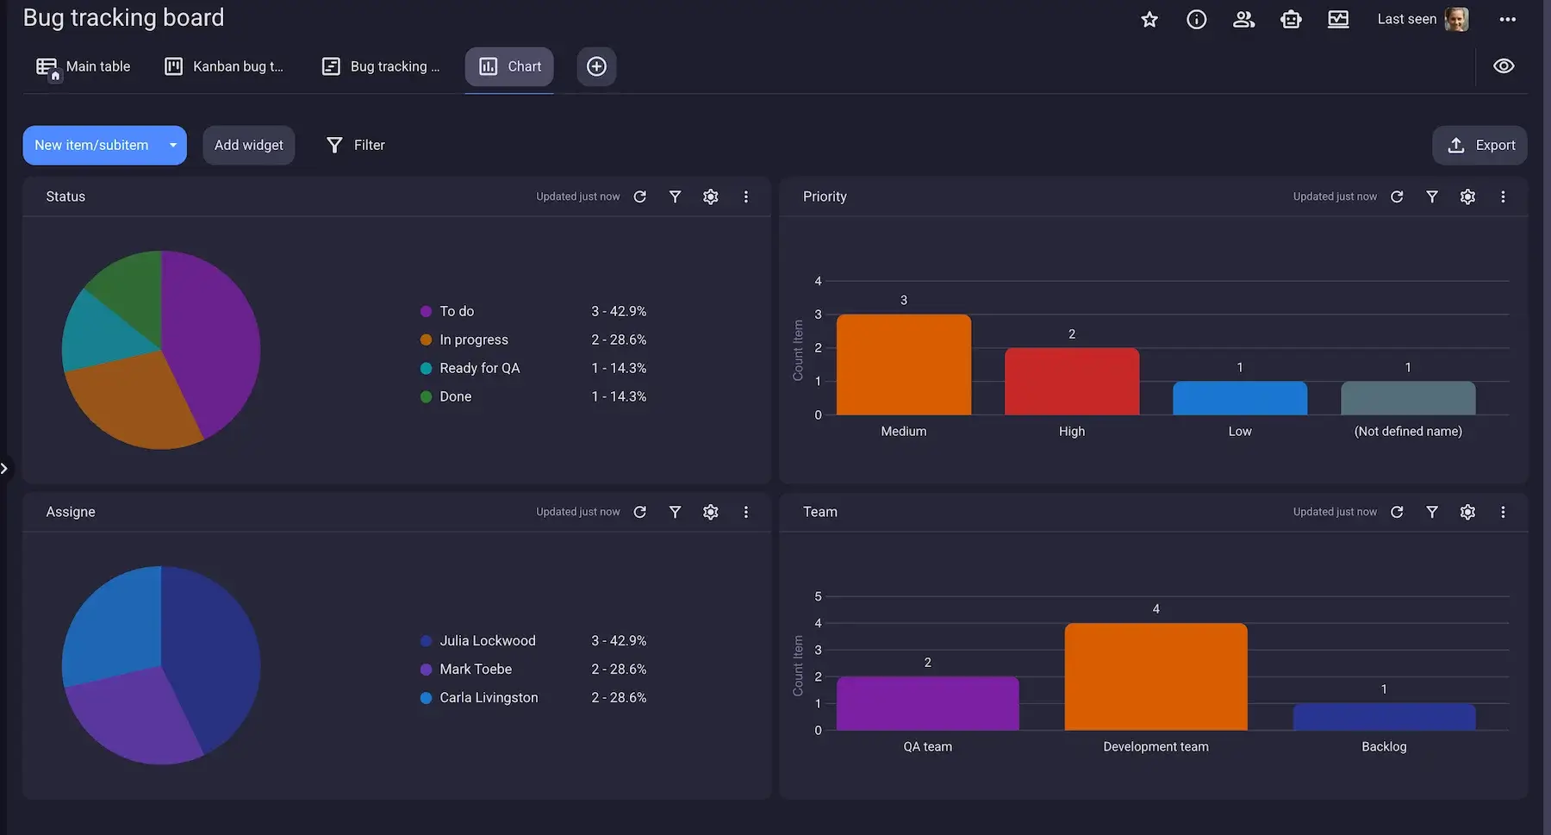
Task: Open Priority widget settings gear
Action: 1468,196
